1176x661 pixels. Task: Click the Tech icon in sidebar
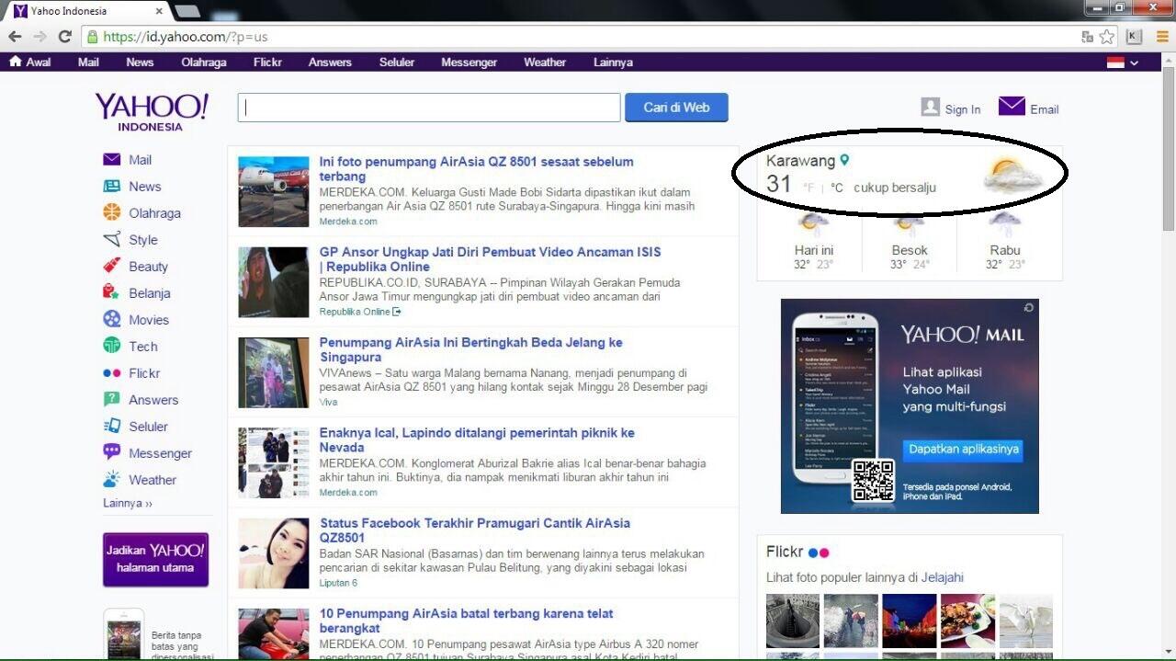112,346
